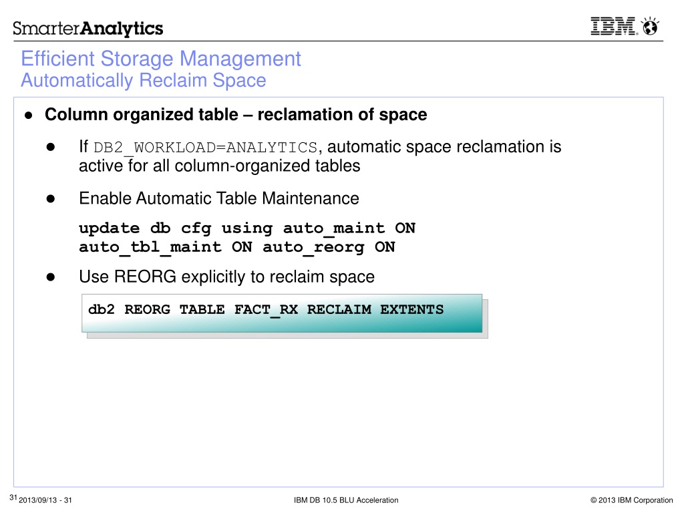Click the code text 'DB2_WORKLOAD=ANALYTICS'
The width and height of the screenshot is (684, 513).
point(206,148)
